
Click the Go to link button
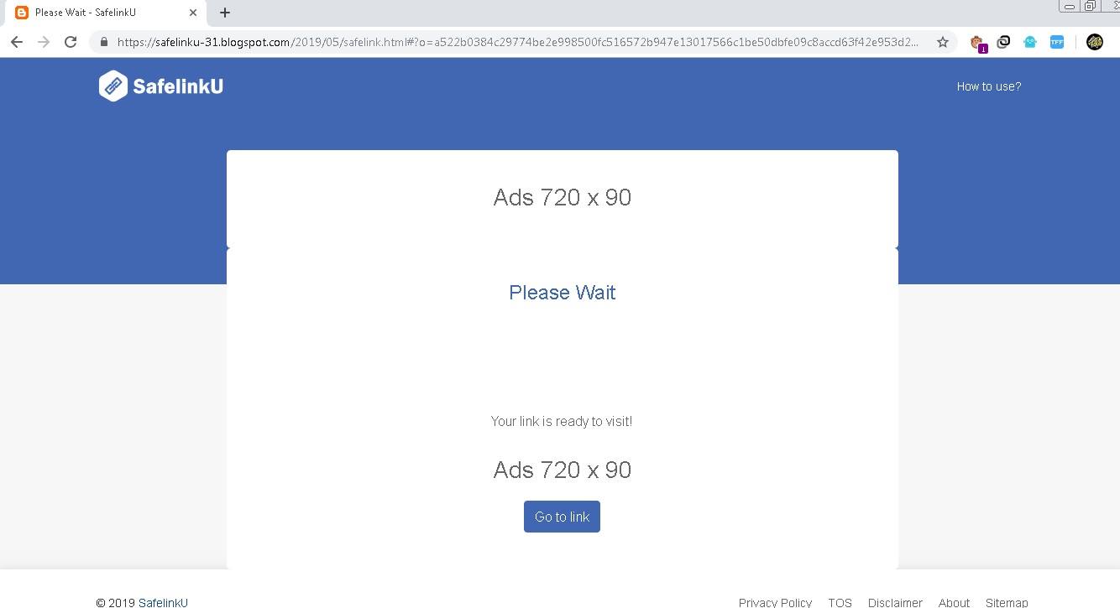(562, 517)
